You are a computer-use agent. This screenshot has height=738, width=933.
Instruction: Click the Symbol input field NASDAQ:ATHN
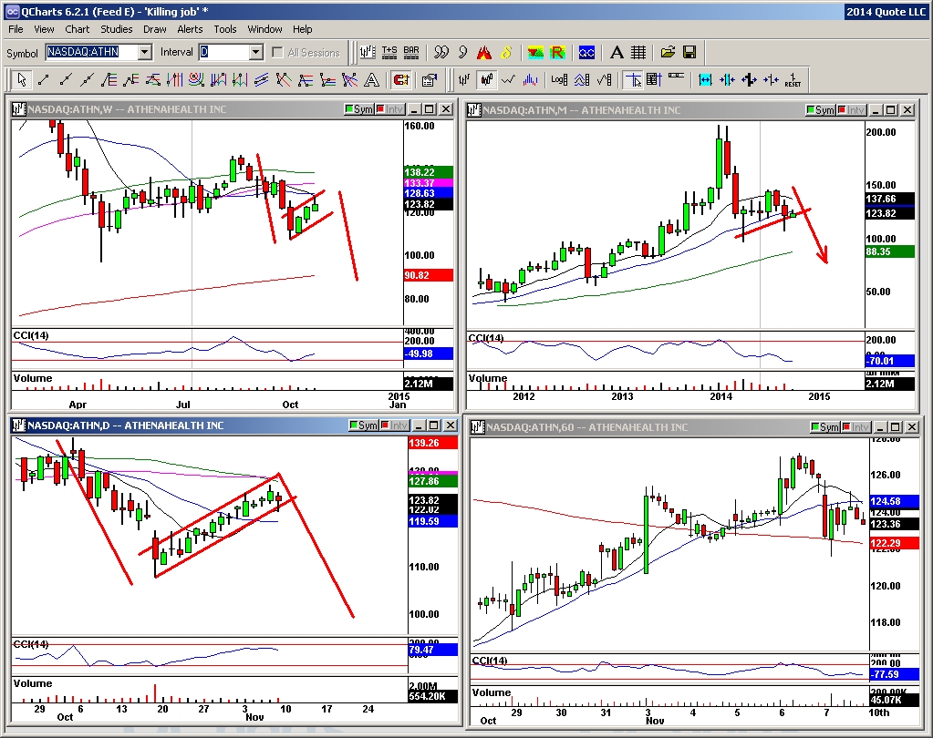click(x=91, y=52)
